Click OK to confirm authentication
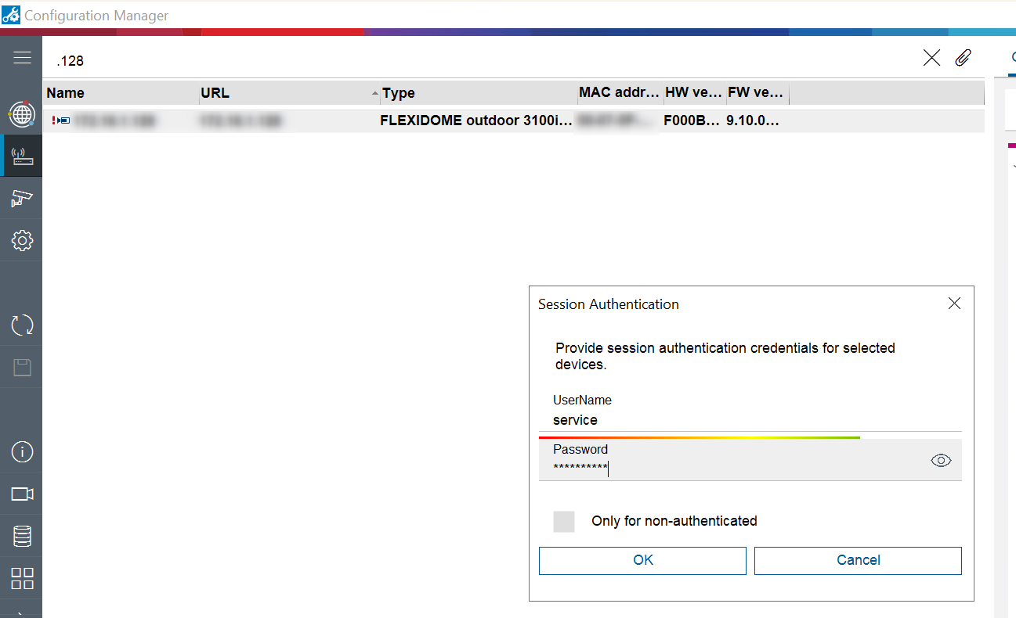This screenshot has height=618, width=1016. click(x=642, y=560)
